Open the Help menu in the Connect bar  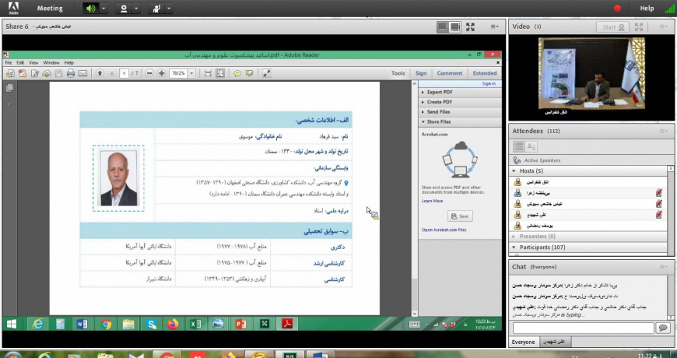pyautogui.click(x=647, y=9)
